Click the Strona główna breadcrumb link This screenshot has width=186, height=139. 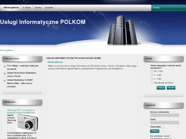(x=7, y=50)
